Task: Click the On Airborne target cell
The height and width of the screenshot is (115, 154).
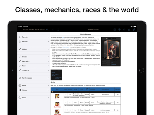Action: (105, 110)
